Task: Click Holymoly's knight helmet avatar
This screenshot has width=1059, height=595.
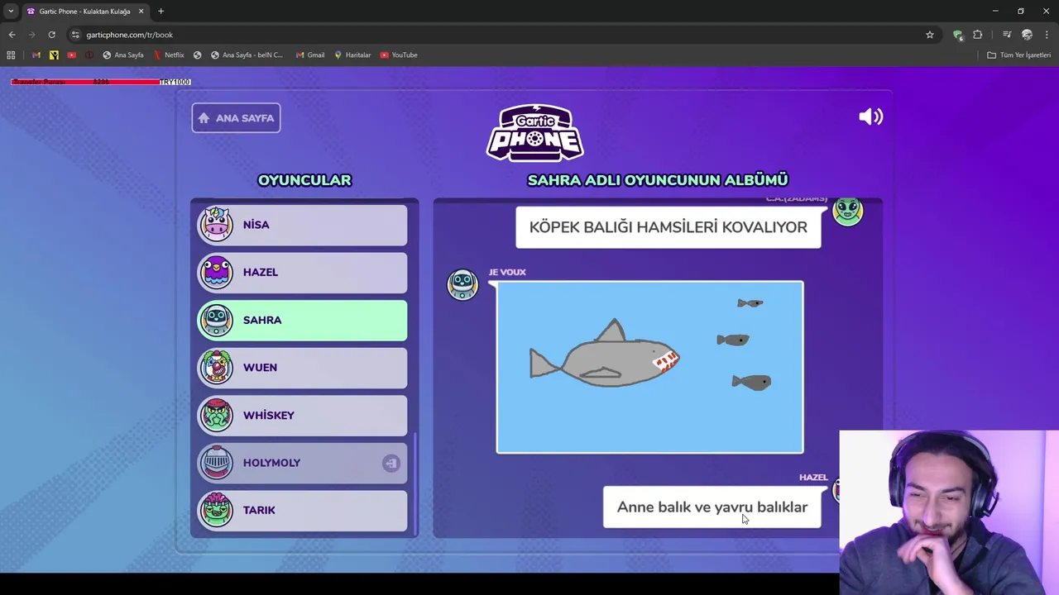Action: 216,463
